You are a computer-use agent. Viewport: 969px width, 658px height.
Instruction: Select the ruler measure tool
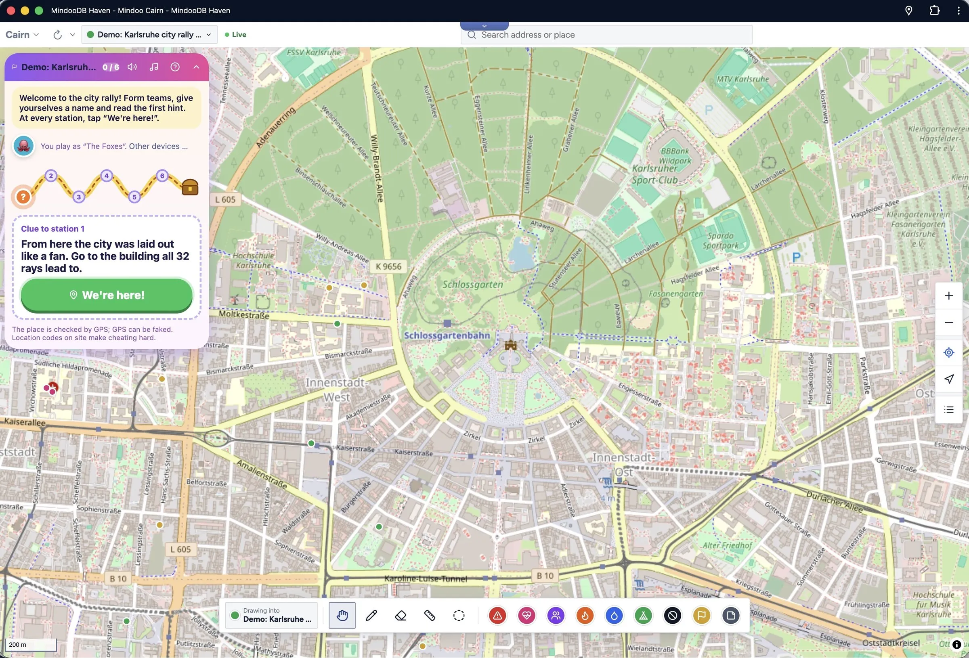click(x=430, y=615)
